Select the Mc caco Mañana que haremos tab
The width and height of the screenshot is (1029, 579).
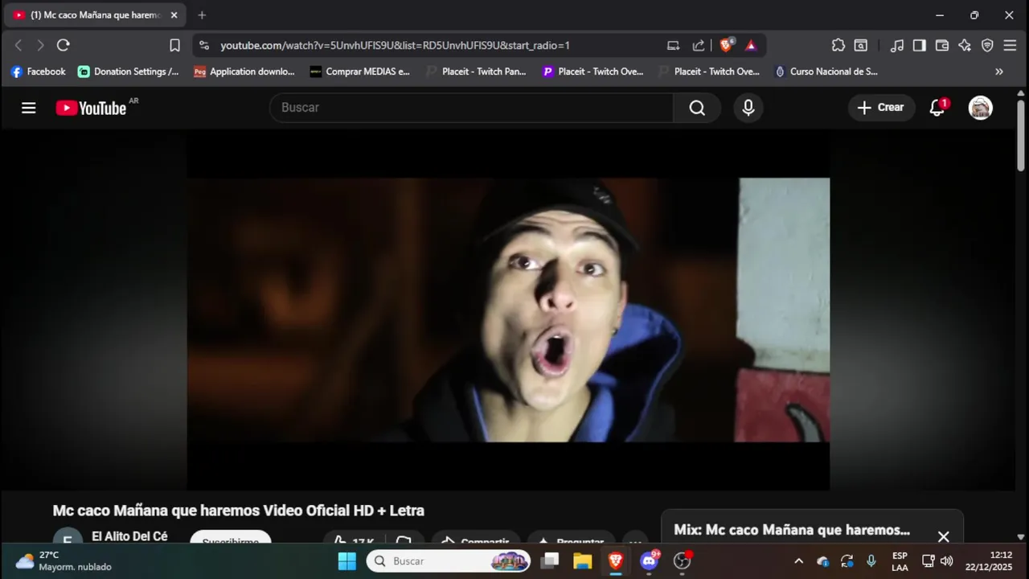tap(95, 15)
